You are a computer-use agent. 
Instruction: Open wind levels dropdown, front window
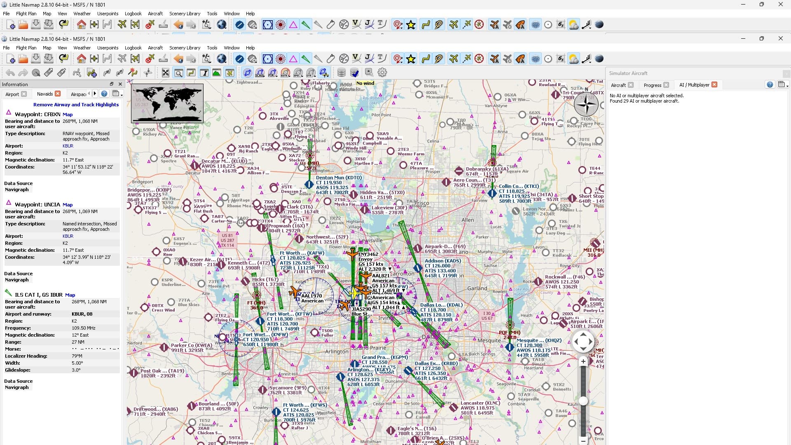[x=587, y=59]
